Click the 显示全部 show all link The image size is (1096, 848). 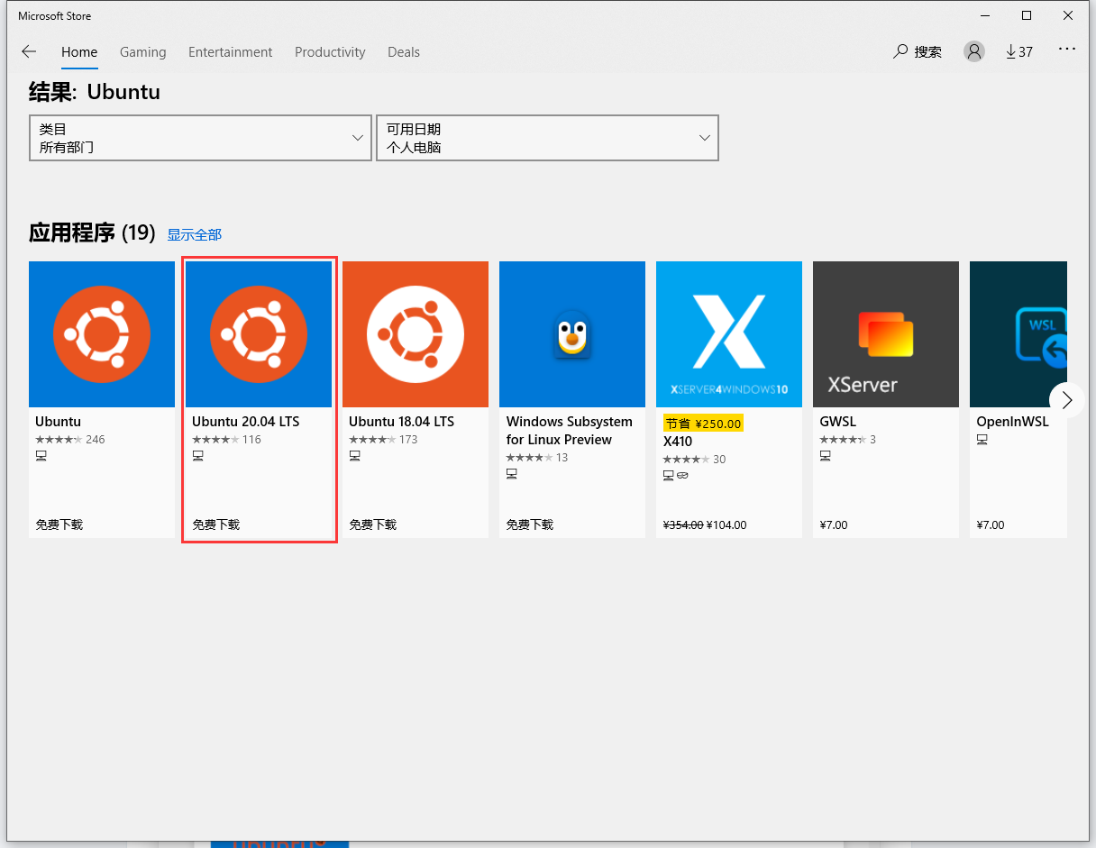[x=194, y=235]
